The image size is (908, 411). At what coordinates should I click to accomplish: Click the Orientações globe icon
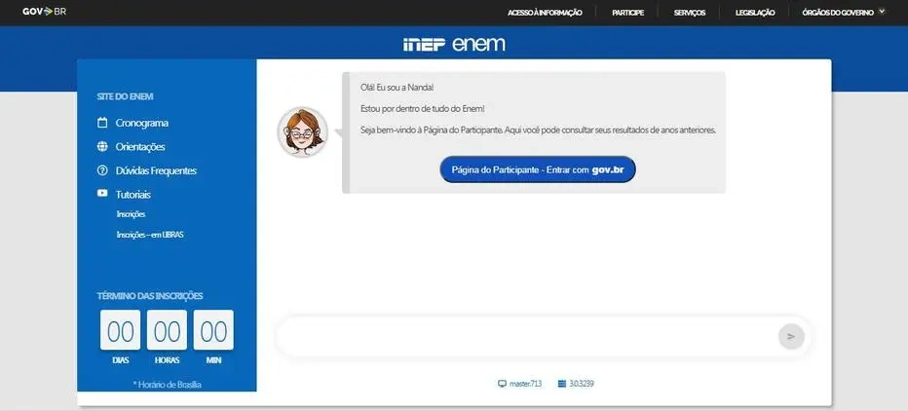coord(102,146)
